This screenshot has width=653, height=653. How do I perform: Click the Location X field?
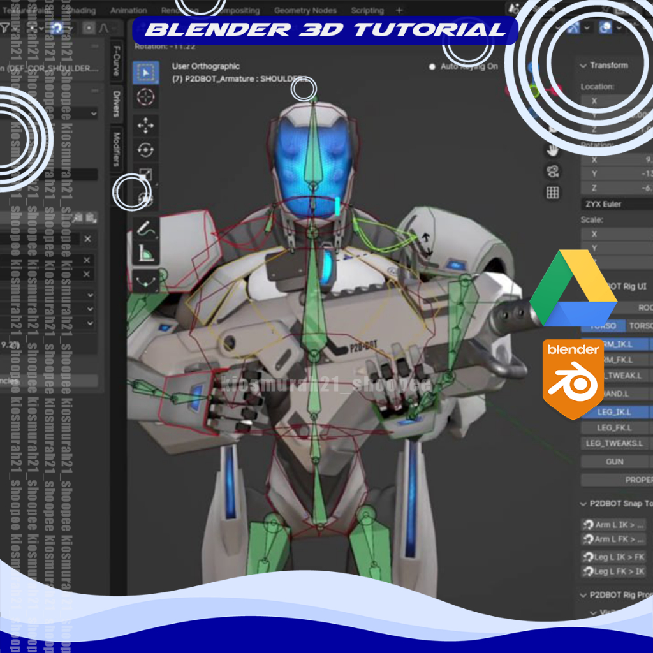617,101
